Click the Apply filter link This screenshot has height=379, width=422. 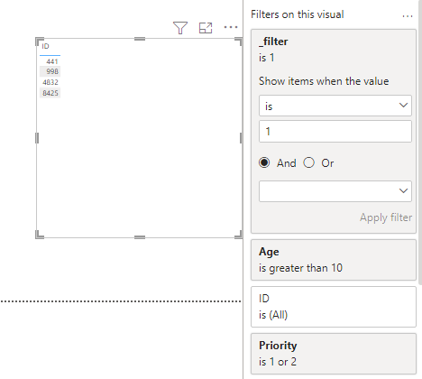pos(386,217)
